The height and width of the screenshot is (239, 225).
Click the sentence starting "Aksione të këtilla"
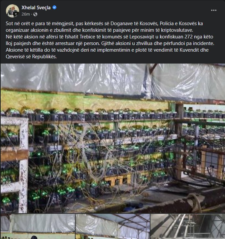click(x=107, y=53)
